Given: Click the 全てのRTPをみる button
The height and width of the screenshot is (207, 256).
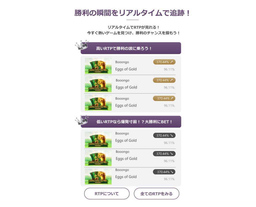Looking at the screenshot, I should (156, 193).
